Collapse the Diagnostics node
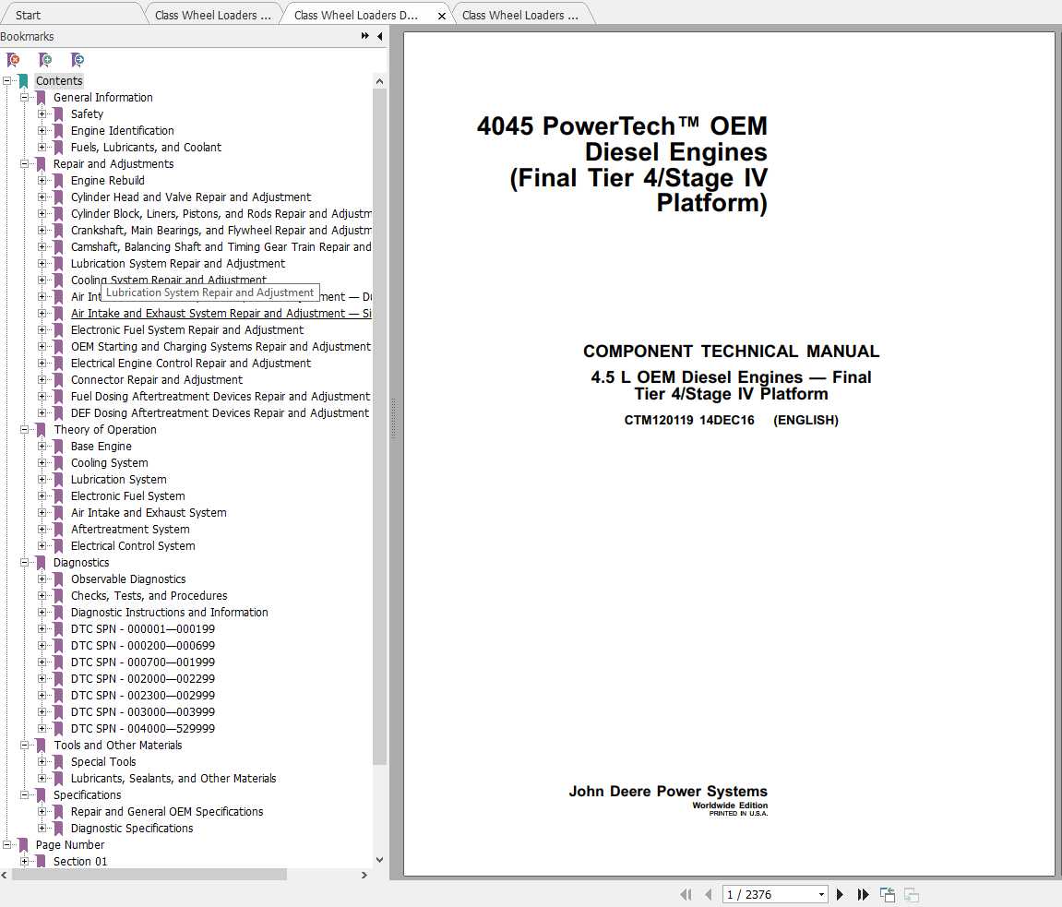 click(x=24, y=562)
